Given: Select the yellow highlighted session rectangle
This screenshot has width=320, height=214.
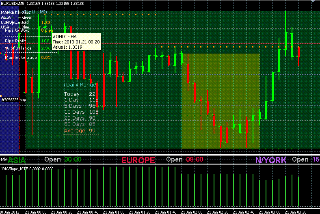Looking at the screenshot, I should tap(221, 101).
